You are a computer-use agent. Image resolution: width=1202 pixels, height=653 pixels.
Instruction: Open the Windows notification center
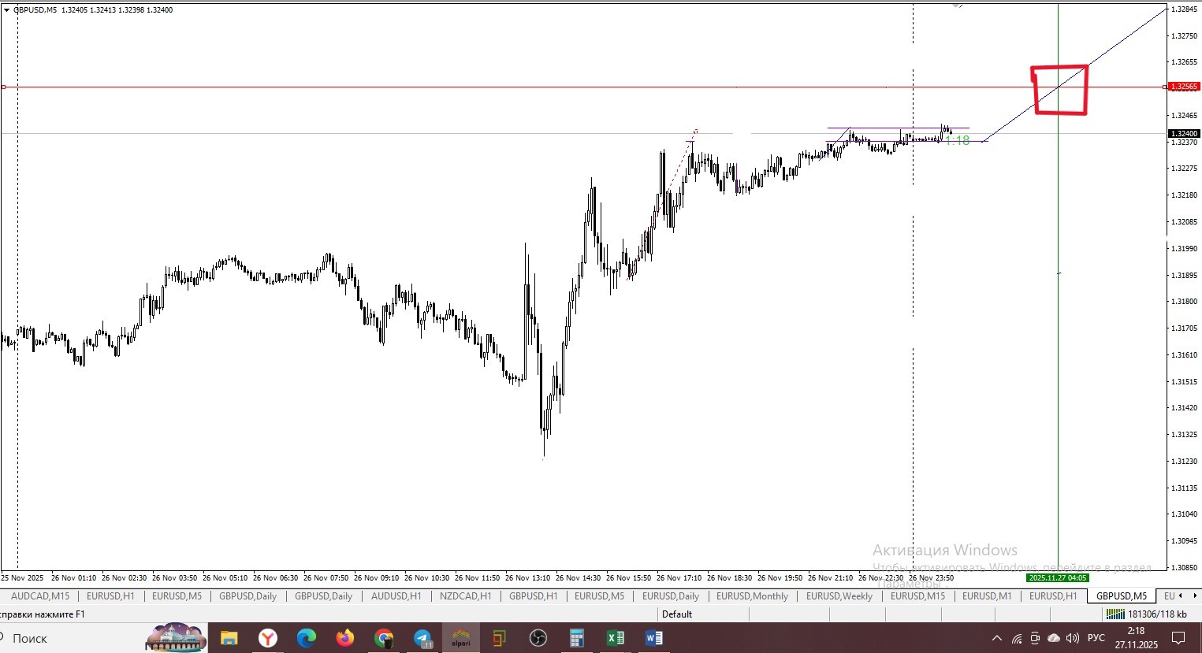point(1178,638)
